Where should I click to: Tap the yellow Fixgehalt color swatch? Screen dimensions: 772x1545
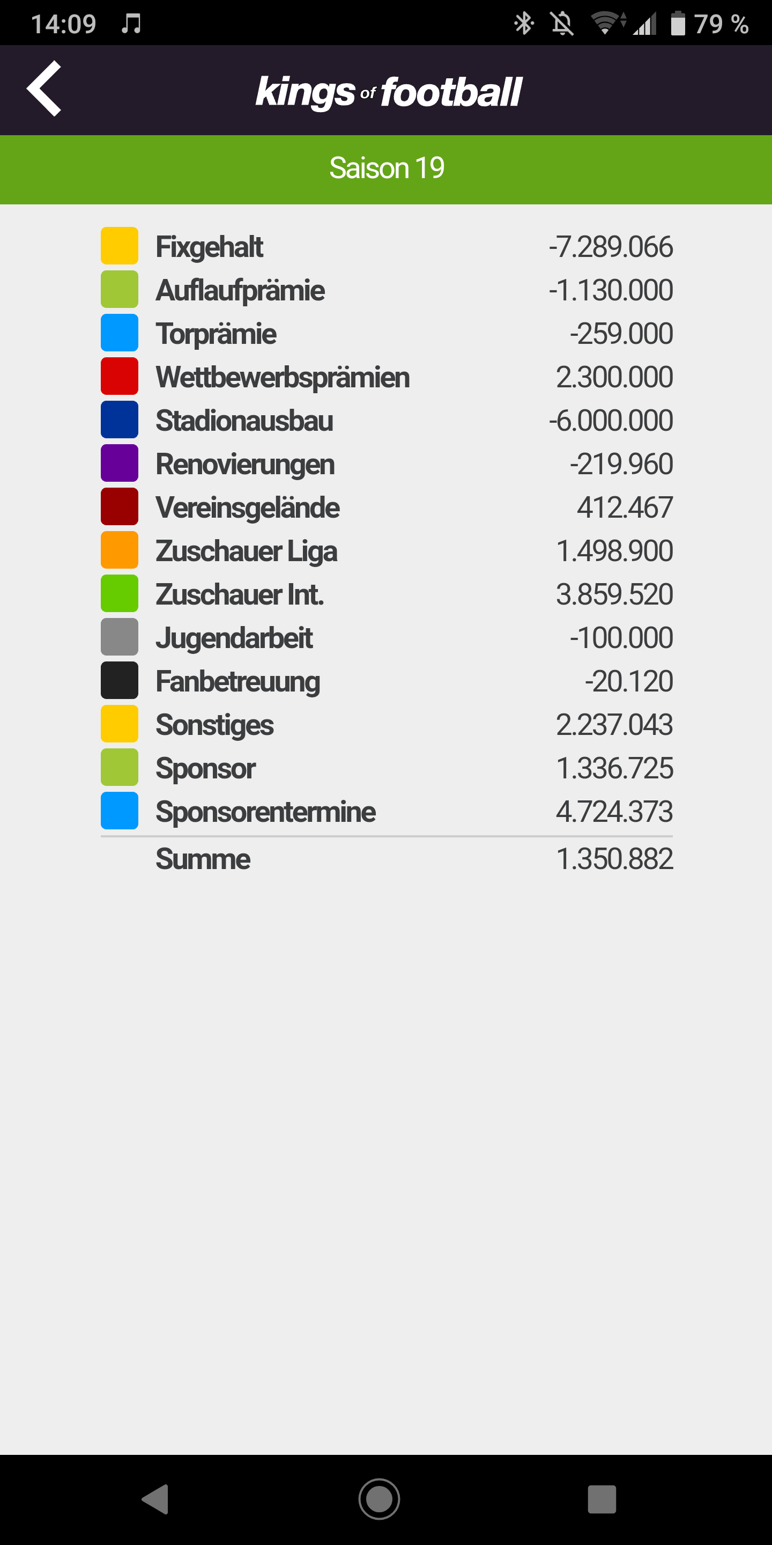(119, 246)
